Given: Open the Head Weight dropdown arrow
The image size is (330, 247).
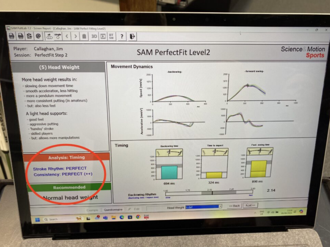Looking at the screenshot, I should coord(220,206).
